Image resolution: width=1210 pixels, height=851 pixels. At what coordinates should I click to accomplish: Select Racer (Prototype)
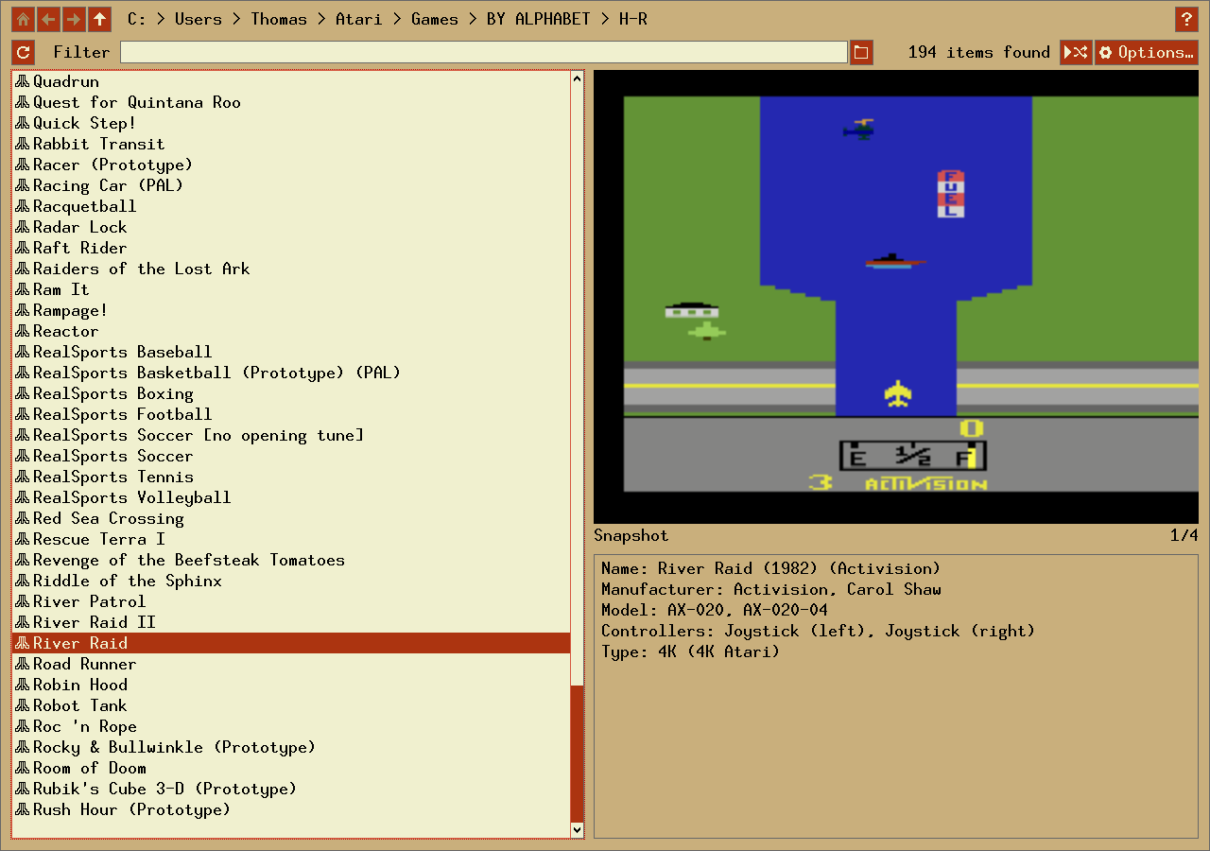[291, 165]
